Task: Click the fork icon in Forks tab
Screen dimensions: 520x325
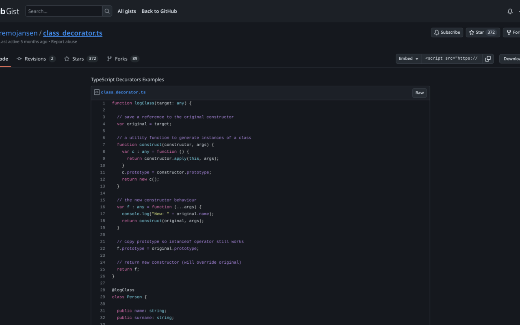Action: (109, 59)
